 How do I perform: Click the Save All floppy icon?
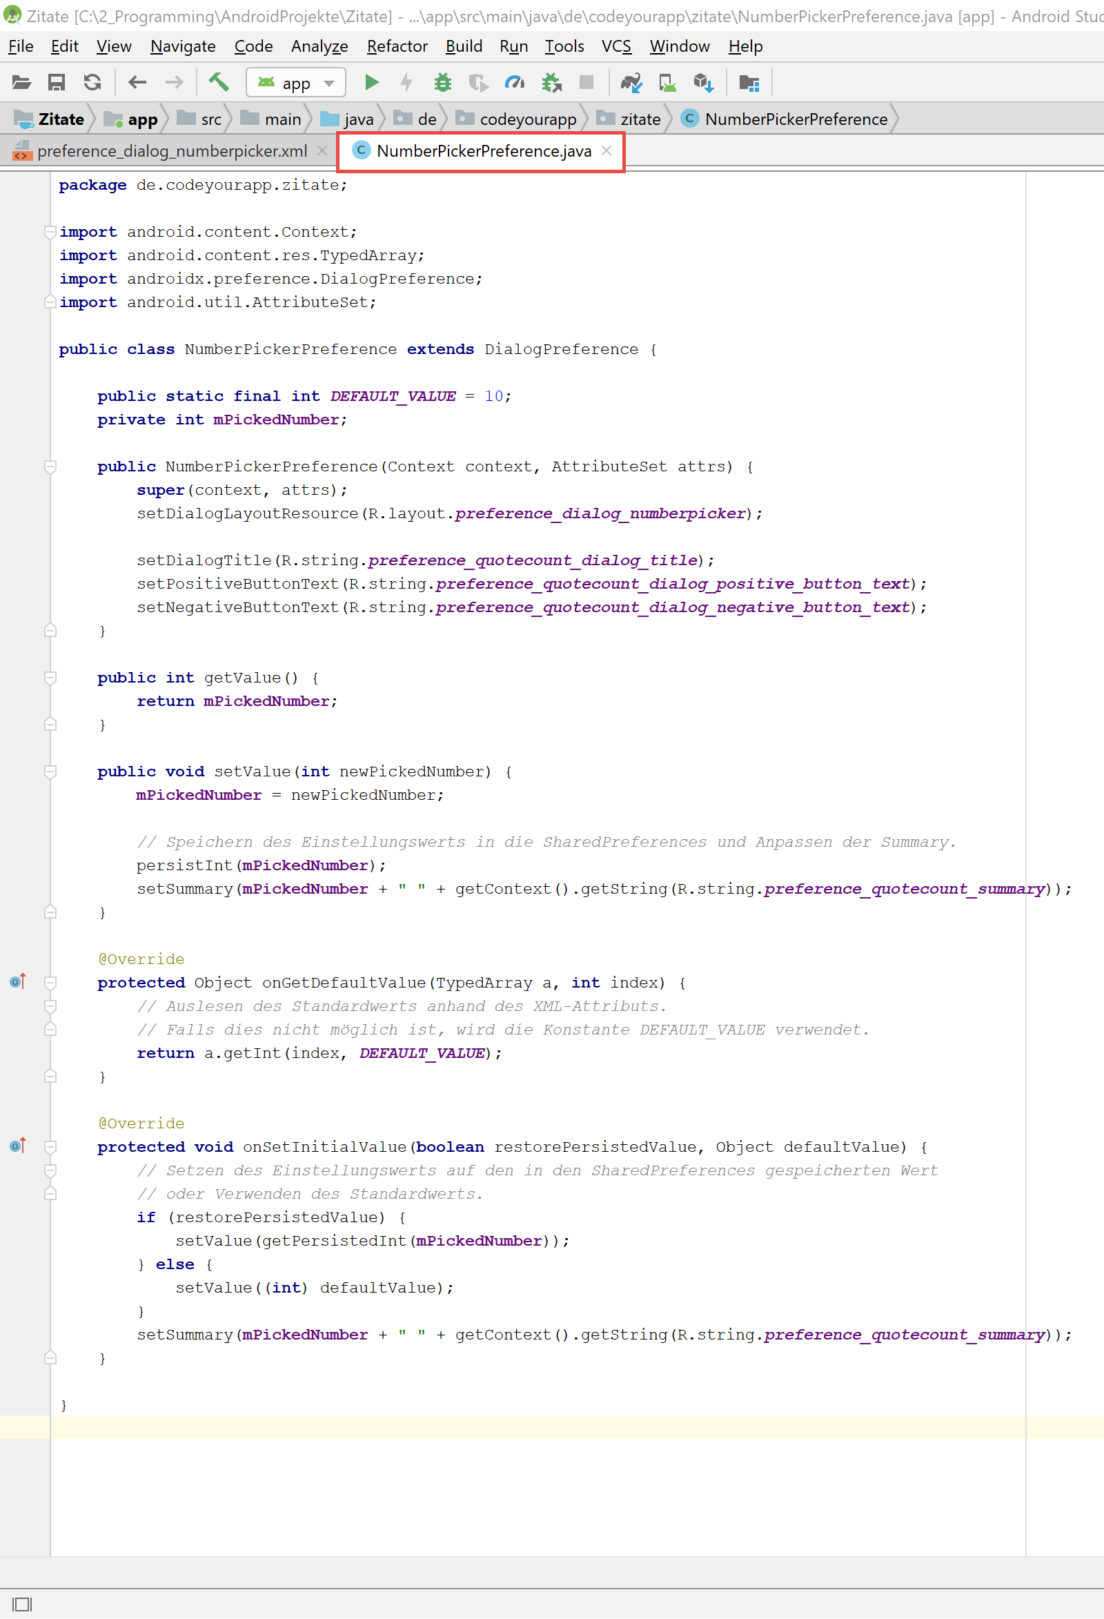pos(57,83)
